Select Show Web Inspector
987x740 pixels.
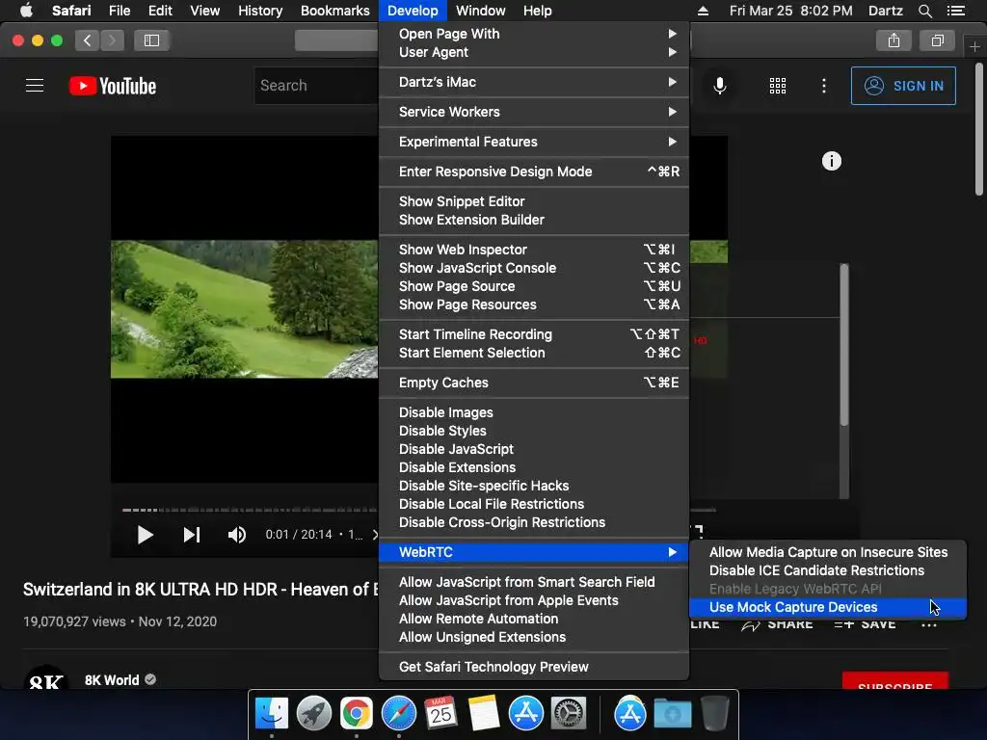pos(534,250)
